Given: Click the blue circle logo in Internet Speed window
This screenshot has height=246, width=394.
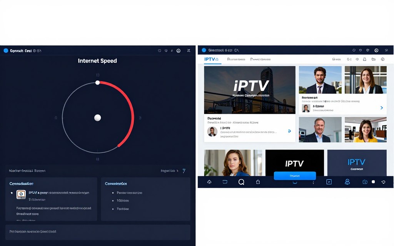Looking at the screenshot, I should [x=6, y=51].
